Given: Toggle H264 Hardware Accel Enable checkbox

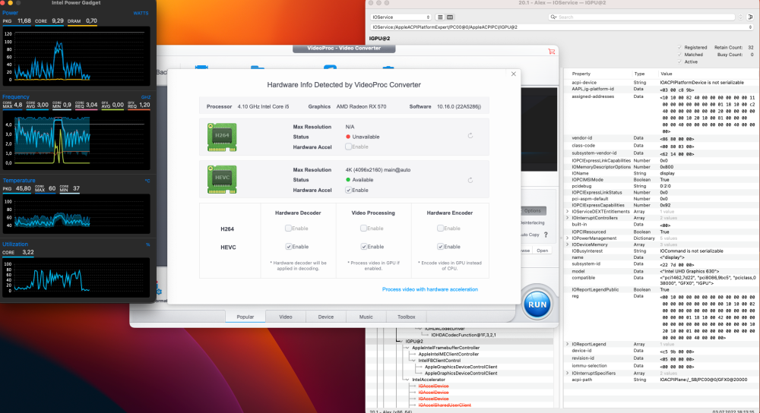Looking at the screenshot, I should [x=348, y=147].
